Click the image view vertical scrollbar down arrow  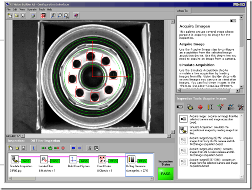point(173,132)
